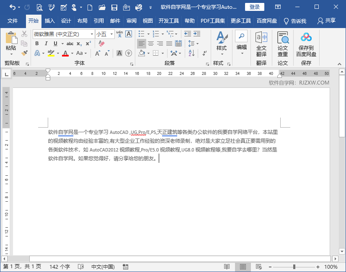Save document to Baidu Netdisk (保存到百度网盘)
This screenshot has height=272, width=346.
[x=307, y=44]
